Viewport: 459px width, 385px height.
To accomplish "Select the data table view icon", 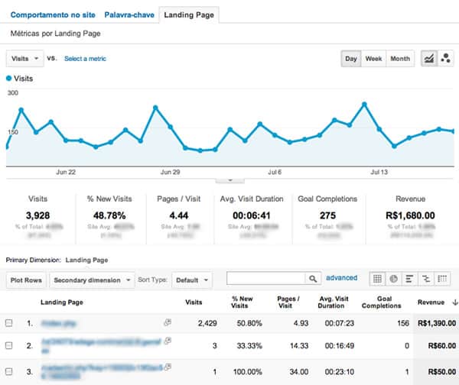I will 377,279.
